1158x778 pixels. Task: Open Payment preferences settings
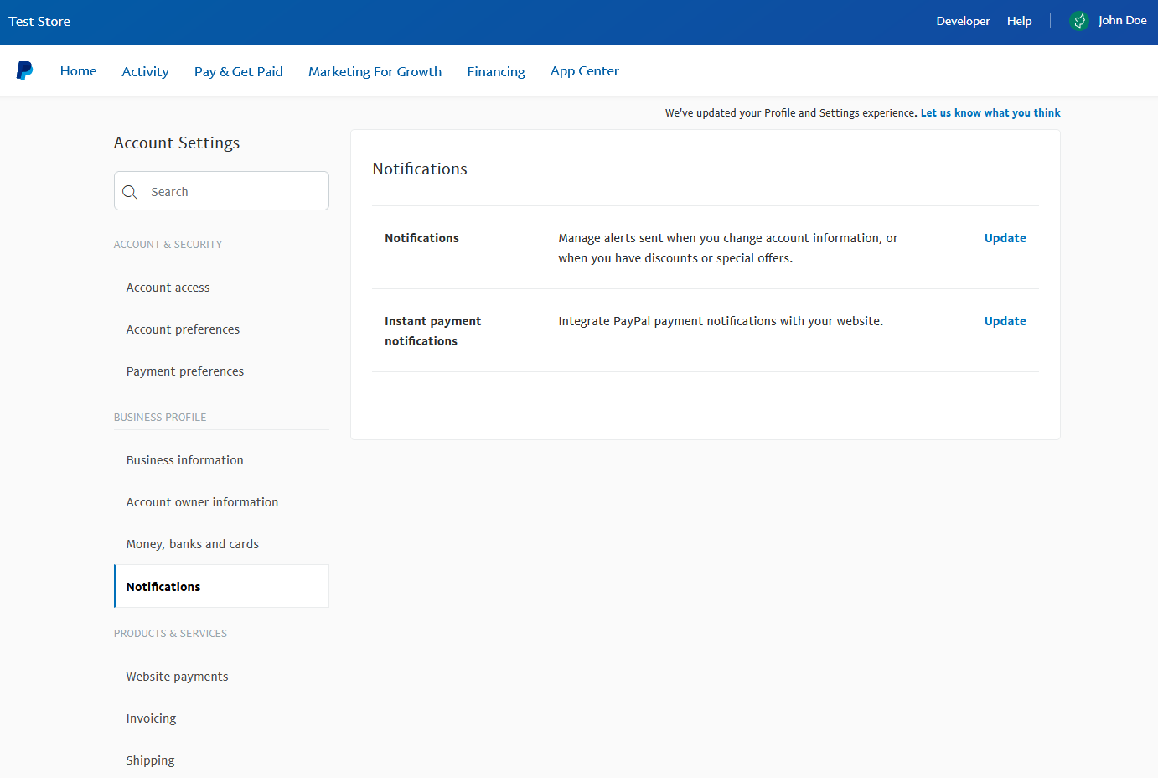click(x=184, y=371)
